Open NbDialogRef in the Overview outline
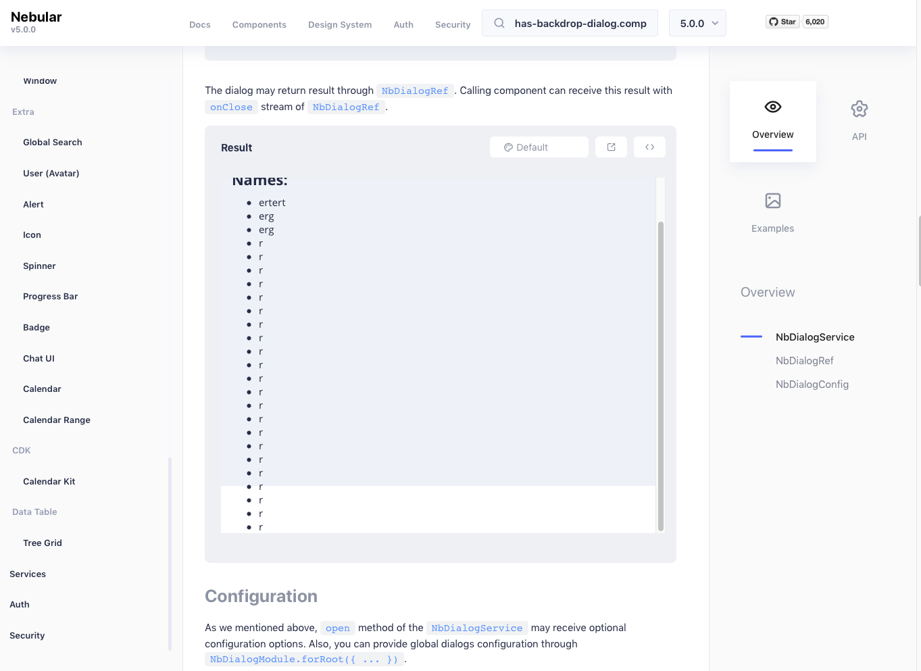 [804, 360]
